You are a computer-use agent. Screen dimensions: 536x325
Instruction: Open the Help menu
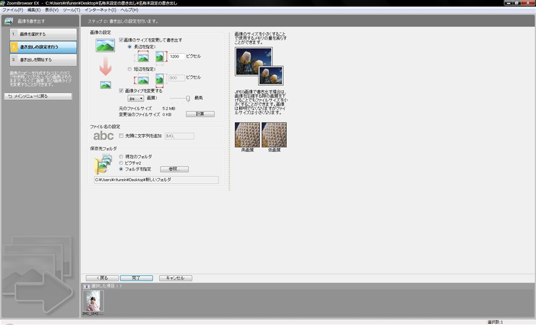coord(129,10)
